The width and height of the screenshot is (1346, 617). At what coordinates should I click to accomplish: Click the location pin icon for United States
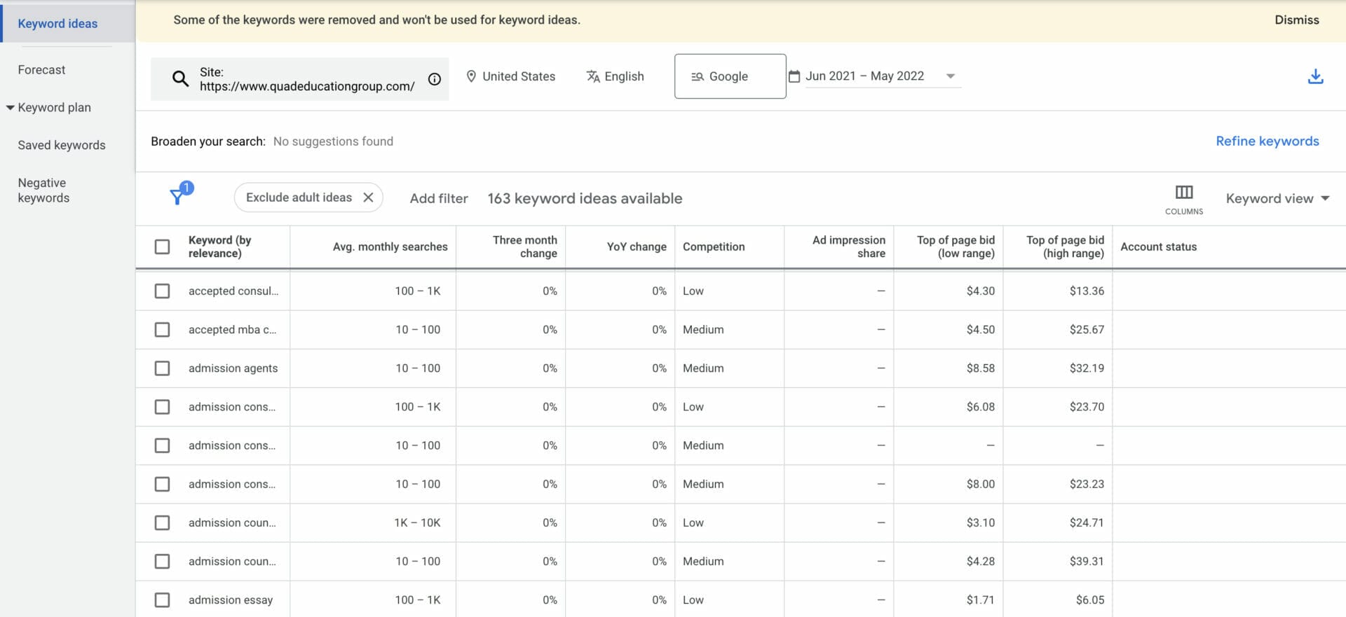471,76
